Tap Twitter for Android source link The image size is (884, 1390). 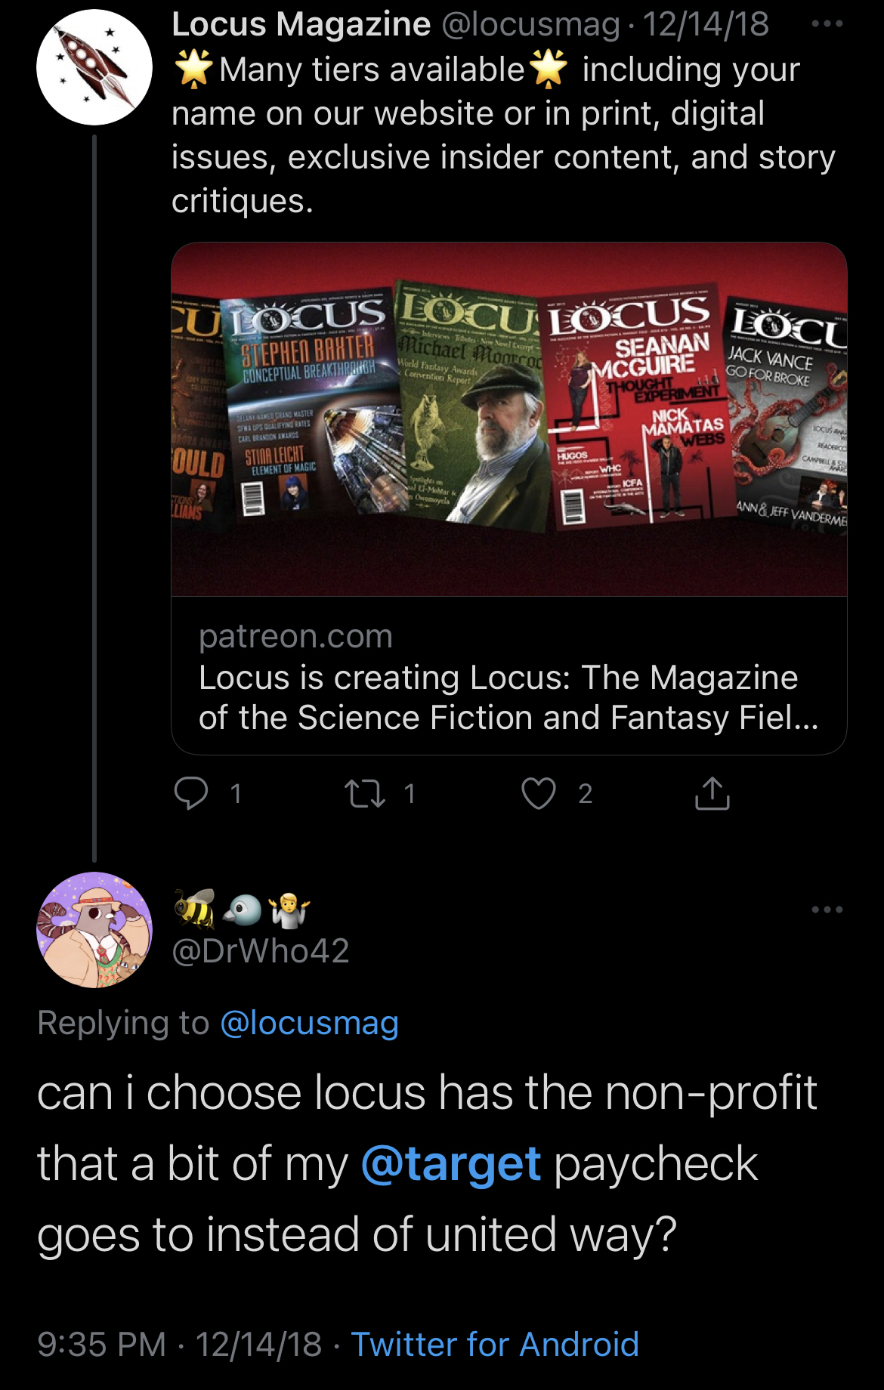point(495,1345)
